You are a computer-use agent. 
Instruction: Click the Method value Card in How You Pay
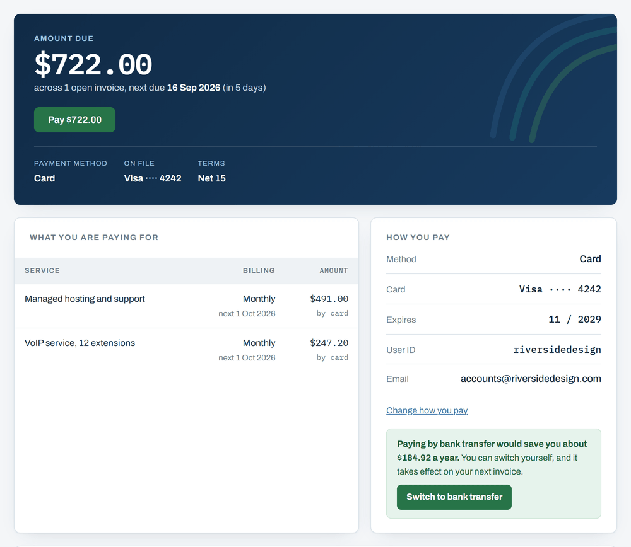click(590, 259)
